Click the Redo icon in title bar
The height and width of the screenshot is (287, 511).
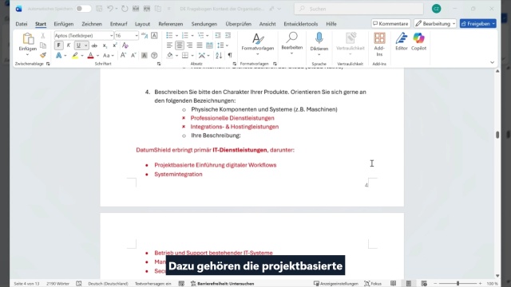click(125, 9)
